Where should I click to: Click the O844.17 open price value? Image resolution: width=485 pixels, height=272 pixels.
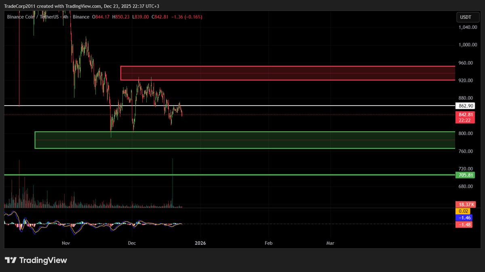pos(101,17)
